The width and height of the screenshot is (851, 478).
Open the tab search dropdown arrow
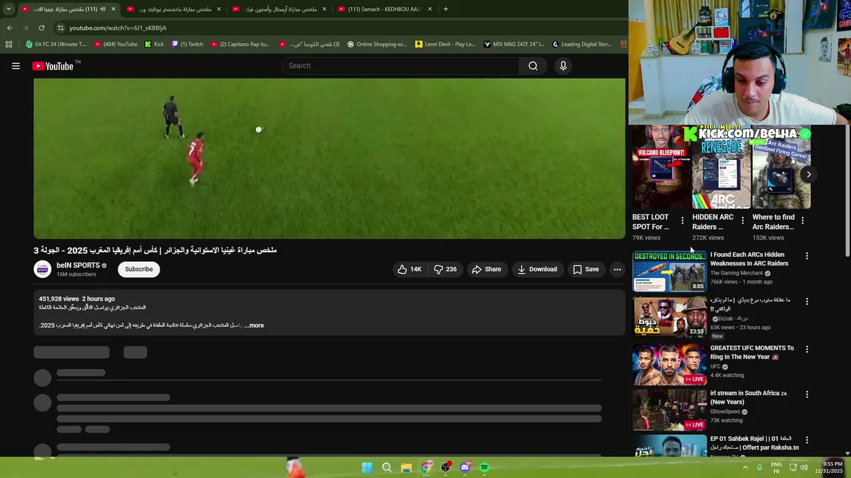coord(9,9)
